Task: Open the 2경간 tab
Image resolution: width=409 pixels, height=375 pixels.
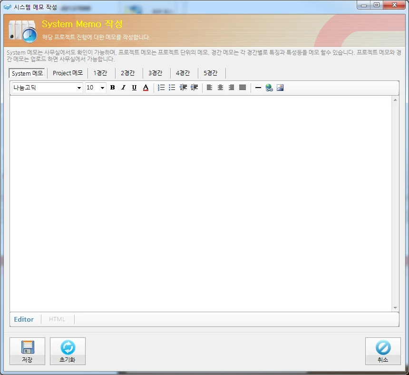Action: click(x=127, y=73)
